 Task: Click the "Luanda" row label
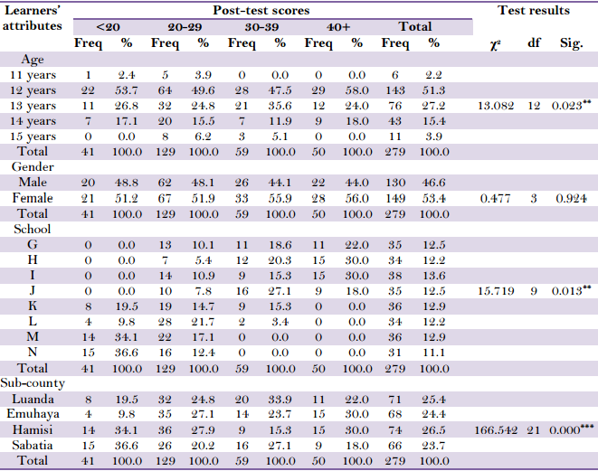(33, 398)
